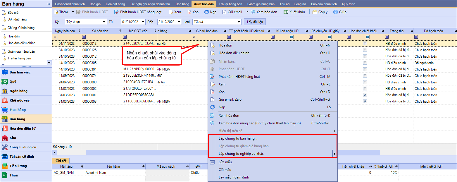Screen dimensions: 457x182
Task: Toggle discount checkbox for invoice 00000001
Action: (365, 95)
